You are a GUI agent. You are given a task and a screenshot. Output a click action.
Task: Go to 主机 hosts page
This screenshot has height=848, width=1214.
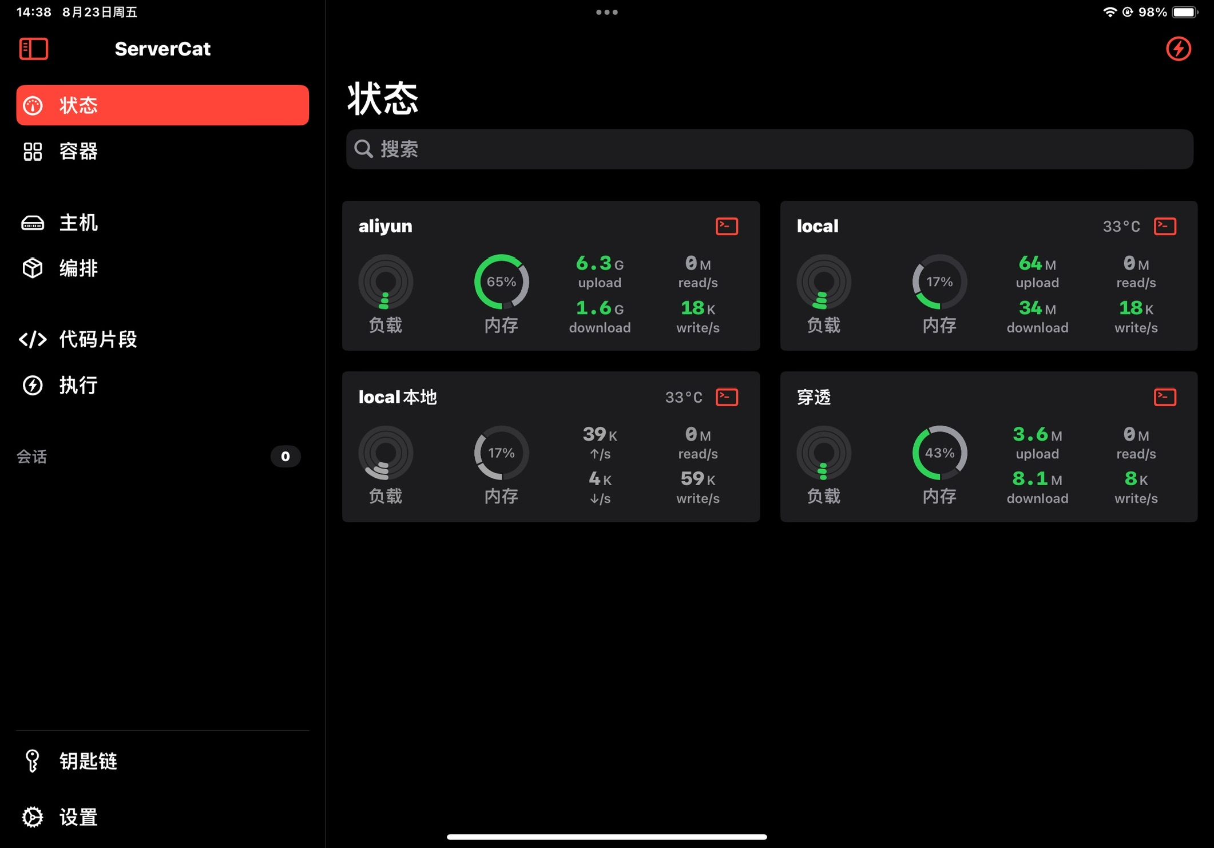tap(78, 223)
